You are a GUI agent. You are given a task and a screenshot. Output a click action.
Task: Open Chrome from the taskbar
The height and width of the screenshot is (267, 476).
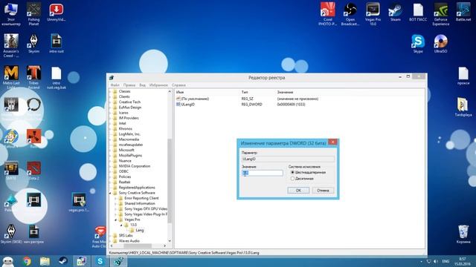(x=27, y=261)
